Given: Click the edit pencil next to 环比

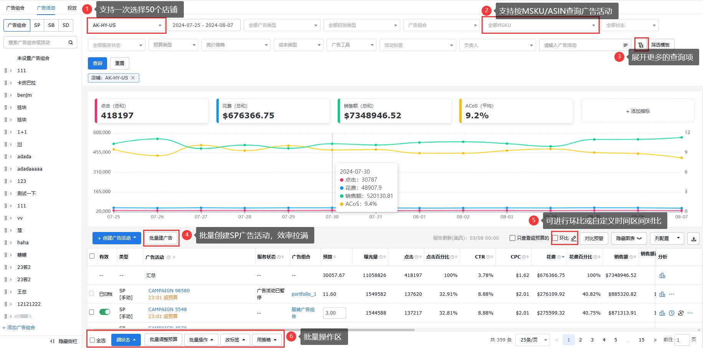Looking at the screenshot, I should (x=573, y=239).
